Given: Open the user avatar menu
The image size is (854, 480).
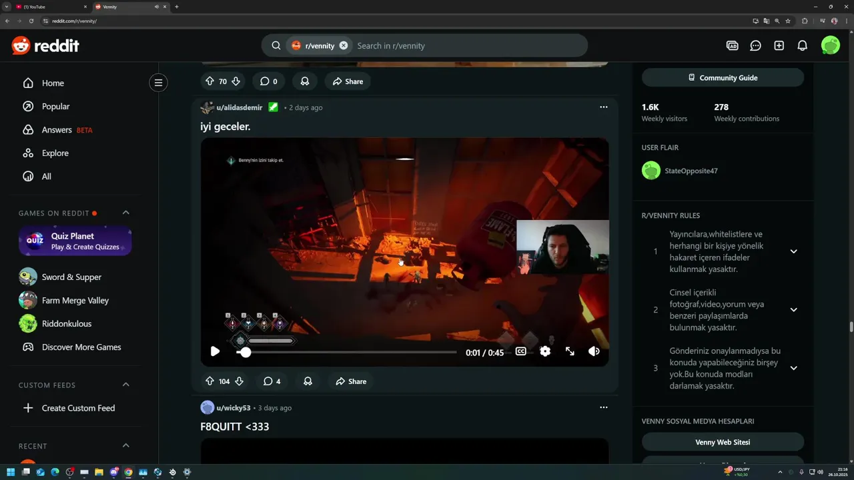Looking at the screenshot, I should (x=831, y=45).
